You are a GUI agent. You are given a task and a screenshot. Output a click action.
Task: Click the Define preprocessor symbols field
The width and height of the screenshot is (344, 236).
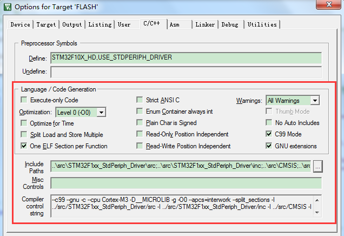(186, 58)
